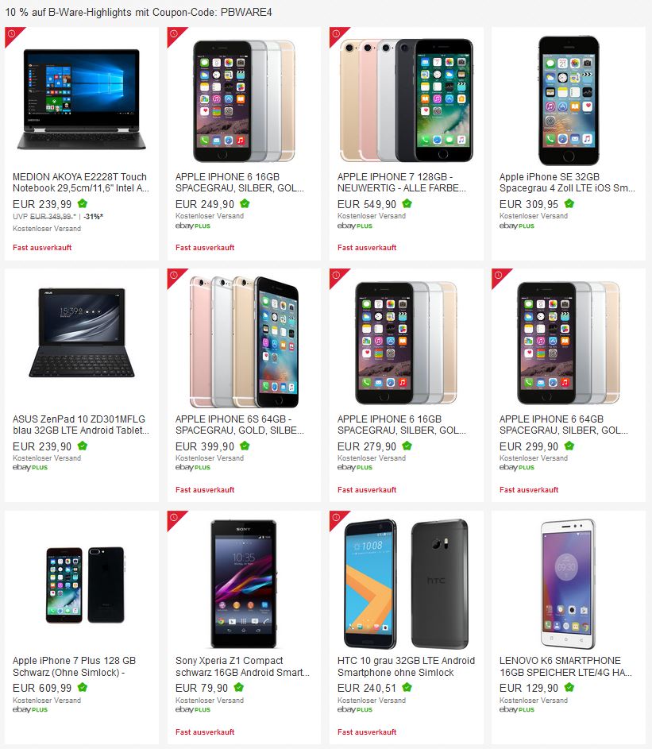Image resolution: width=652 pixels, height=749 pixels.
Task: Click the eBay Plus logo under iPhone SE 32GB
Action: (x=517, y=226)
